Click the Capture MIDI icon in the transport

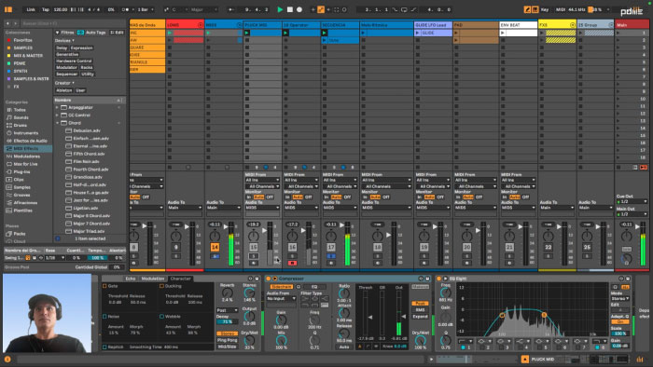(x=337, y=9)
